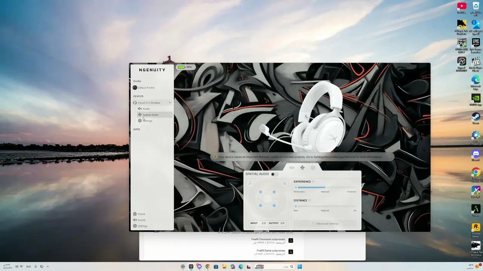Click the front-right speaker dot

[x=274, y=192]
